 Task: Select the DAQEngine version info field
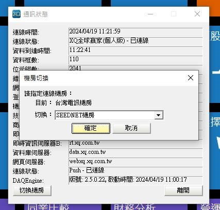[136, 180]
